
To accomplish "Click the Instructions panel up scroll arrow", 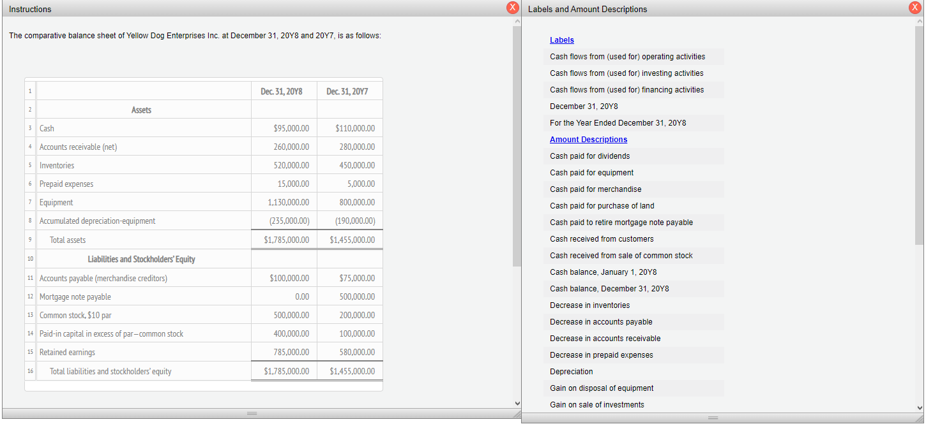I will click(x=517, y=22).
